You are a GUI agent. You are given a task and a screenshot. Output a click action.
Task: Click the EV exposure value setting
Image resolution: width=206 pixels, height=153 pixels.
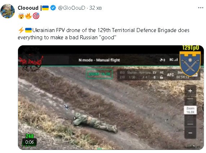tap(154, 75)
